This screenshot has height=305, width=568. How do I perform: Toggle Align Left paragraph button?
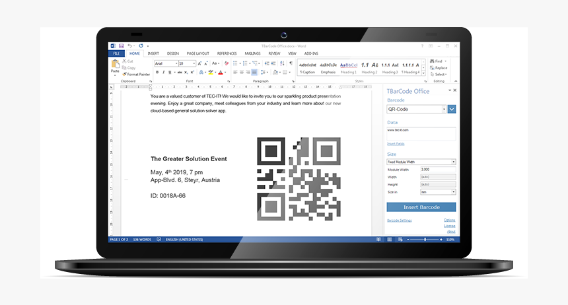click(x=235, y=73)
